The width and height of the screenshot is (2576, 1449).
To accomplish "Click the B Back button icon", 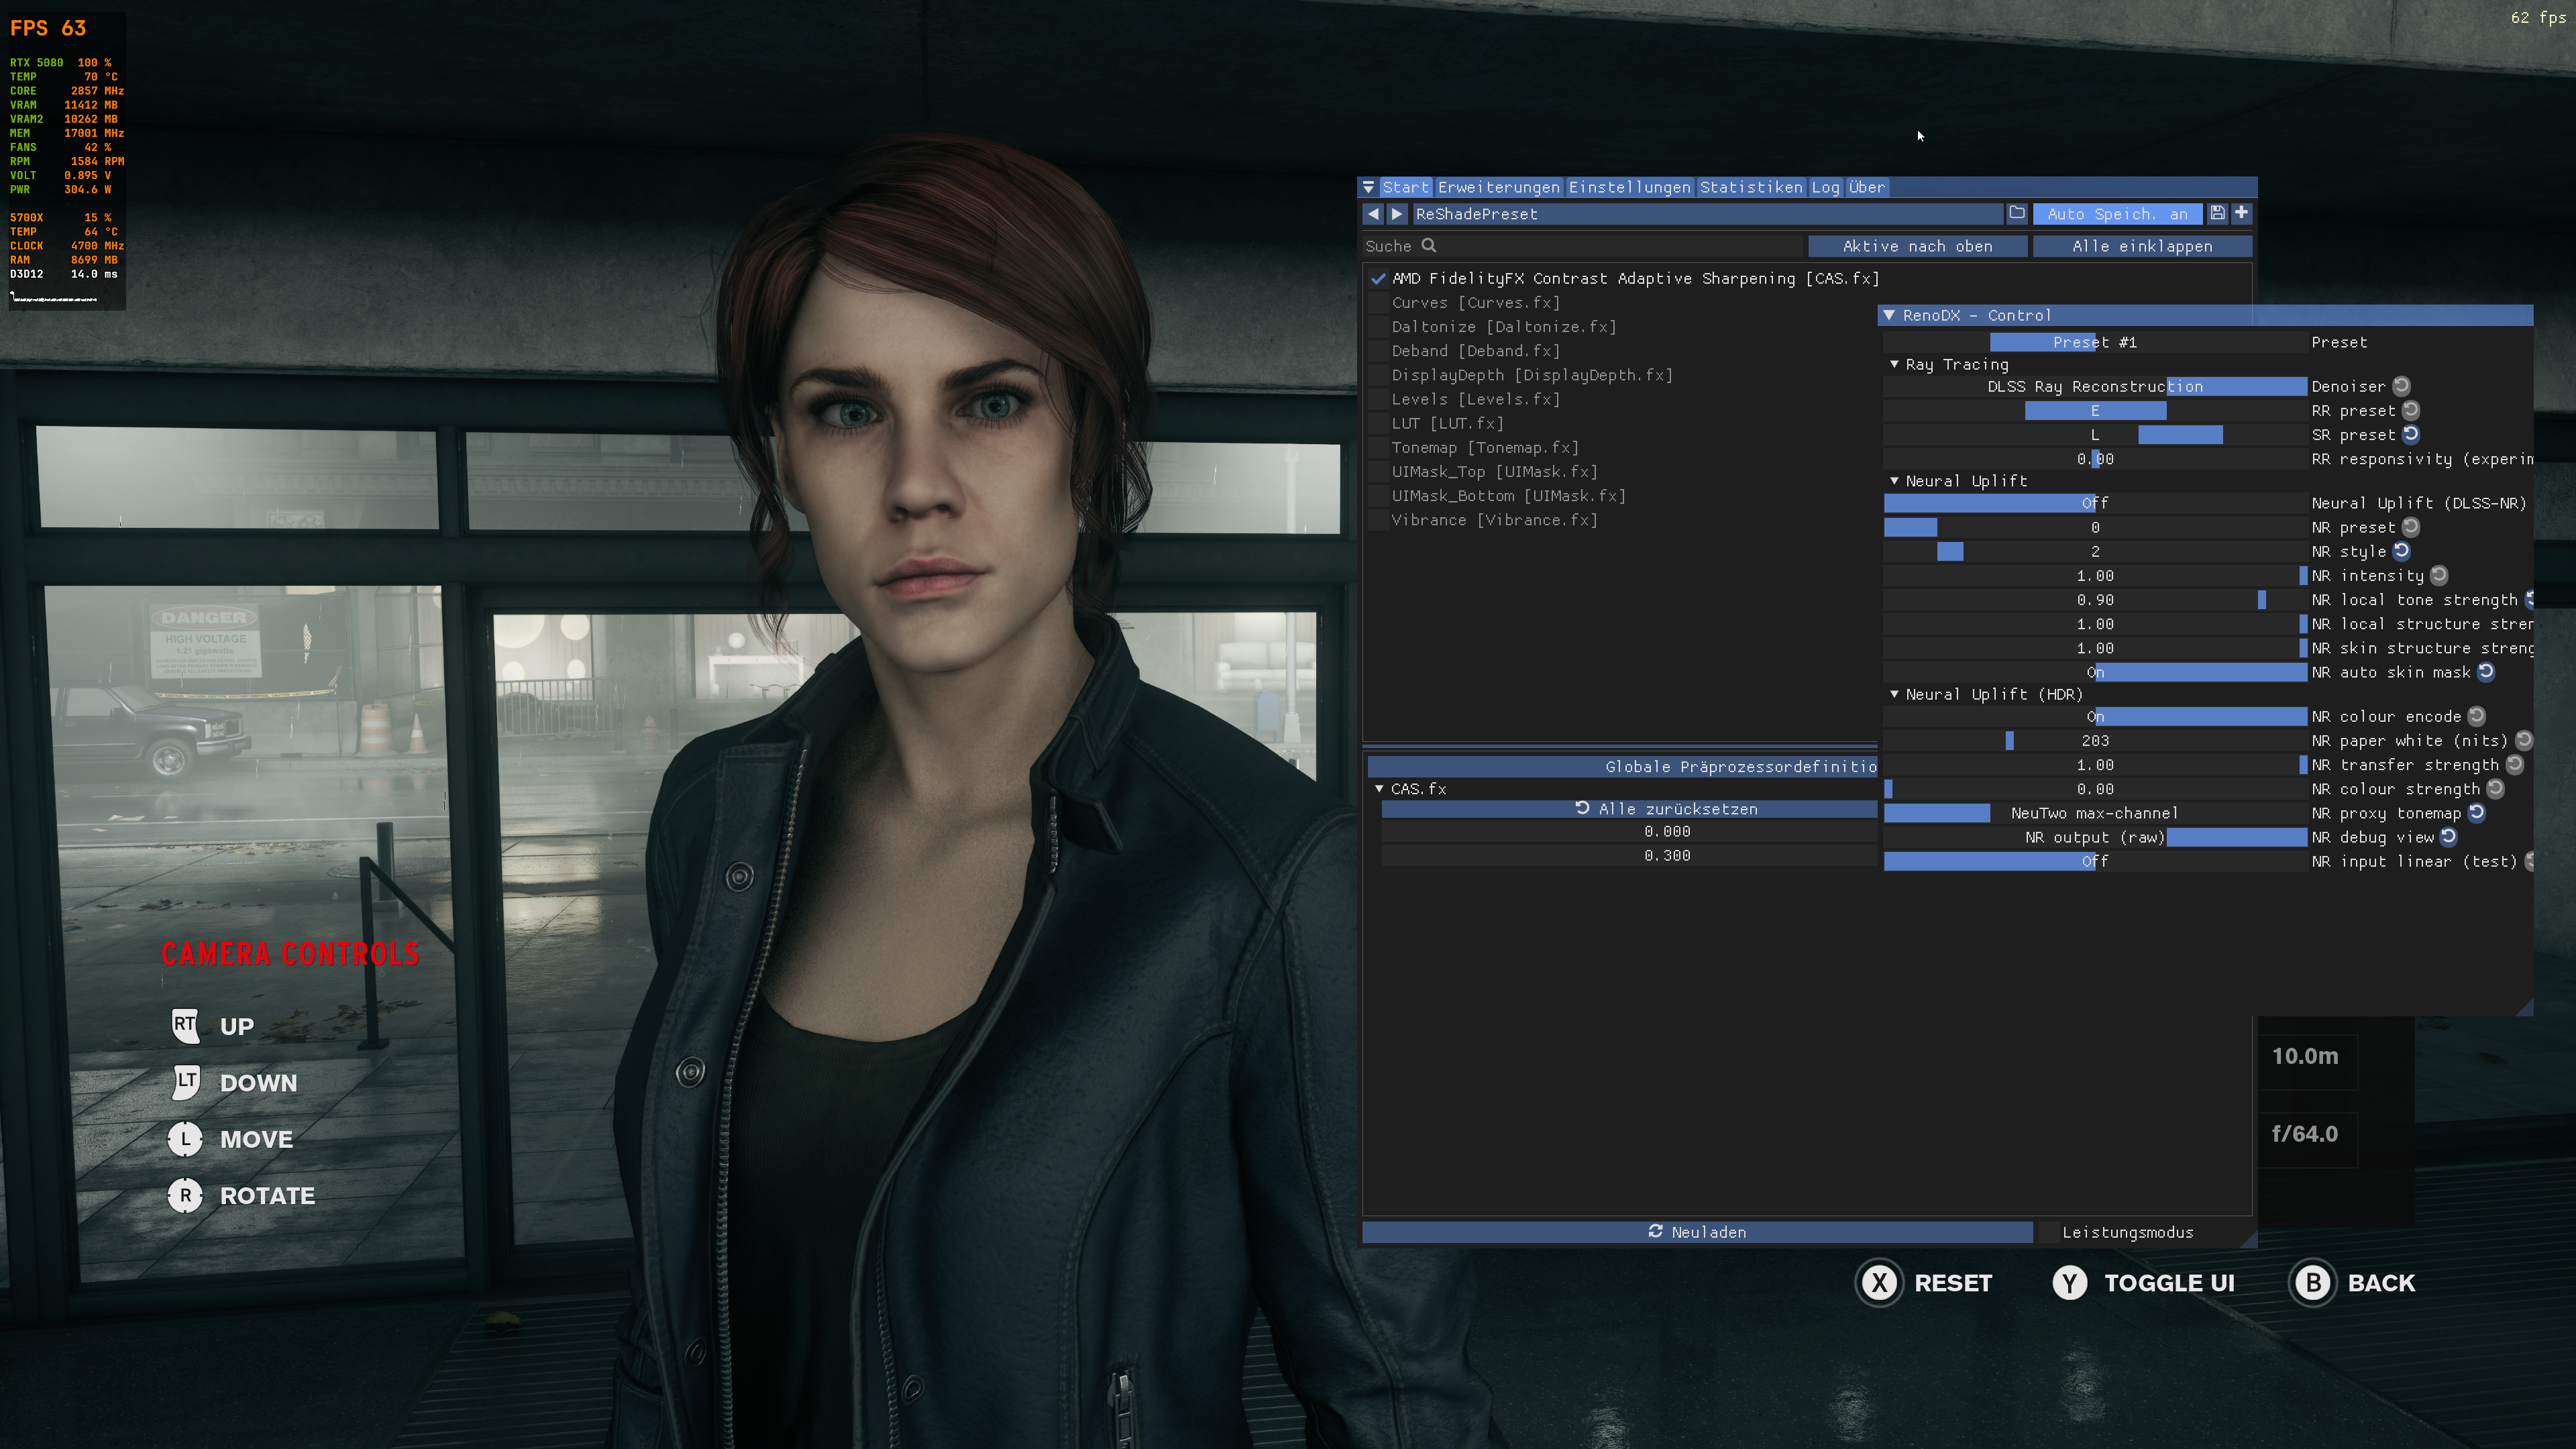I will coord(2313,1283).
